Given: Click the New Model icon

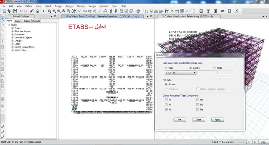Looking at the screenshot, I should 5,11.
